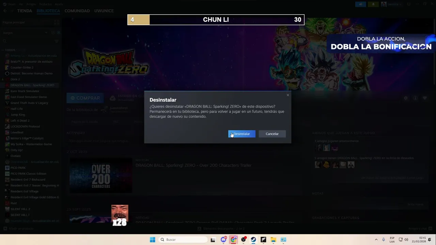Select PICO PARK:Classic Edition
Screen dimensions: 436x245
tap(28, 174)
